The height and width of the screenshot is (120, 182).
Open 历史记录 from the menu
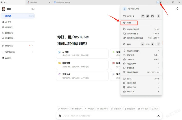pos(141,55)
